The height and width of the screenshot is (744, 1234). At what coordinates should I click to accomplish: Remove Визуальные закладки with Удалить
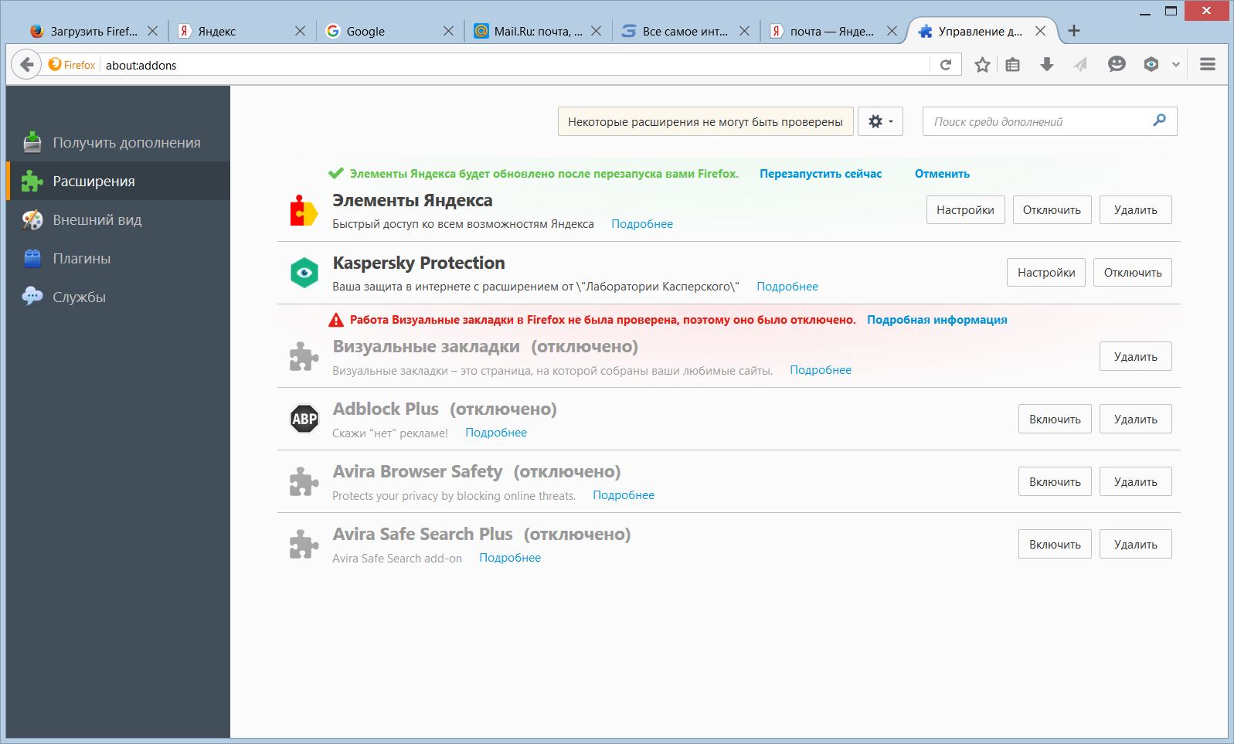coord(1135,356)
